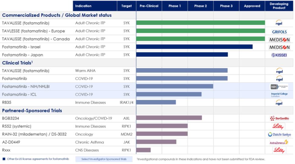Select the Target column header
The image size is (295, 164).
126,6
